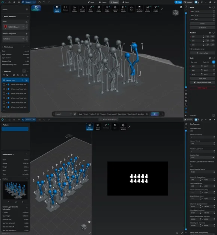Adjust the slice layer slider handle
The image size is (217, 235).
click(x=186, y=131)
